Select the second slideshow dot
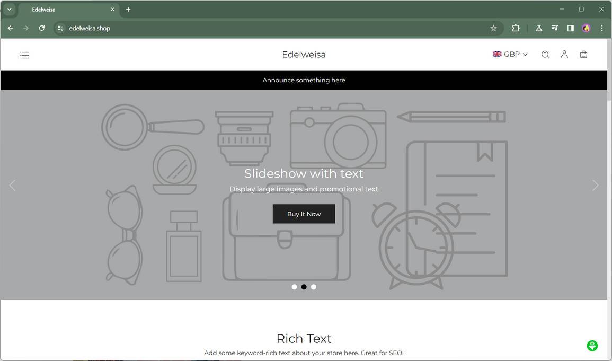 pos(304,287)
